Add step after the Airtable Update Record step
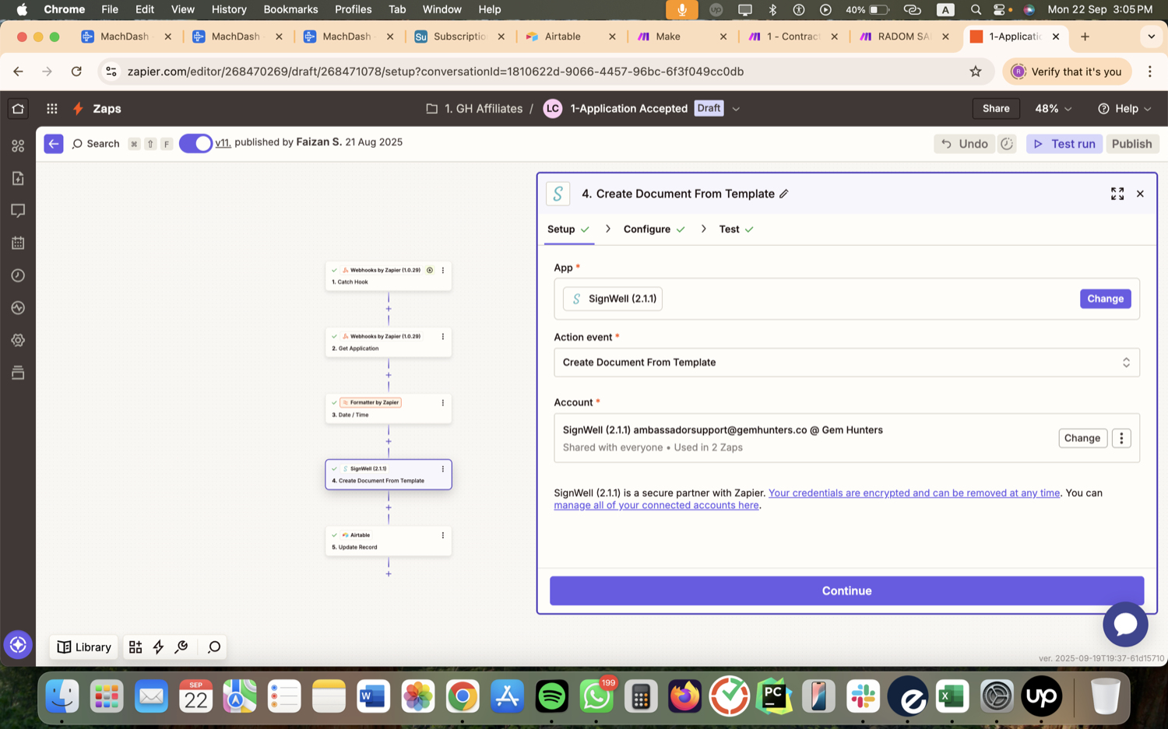1168x729 pixels. [x=389, y=573]
